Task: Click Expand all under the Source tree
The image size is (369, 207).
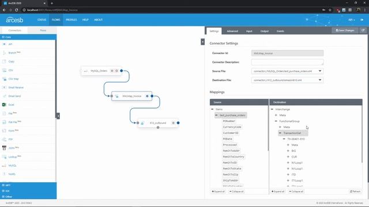Action: 219,191
